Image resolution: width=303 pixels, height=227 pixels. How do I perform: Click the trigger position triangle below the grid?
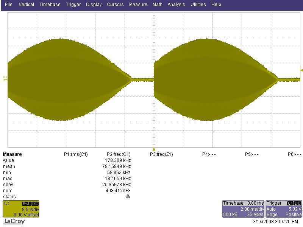pyautogui.click(x=154, y=149)
